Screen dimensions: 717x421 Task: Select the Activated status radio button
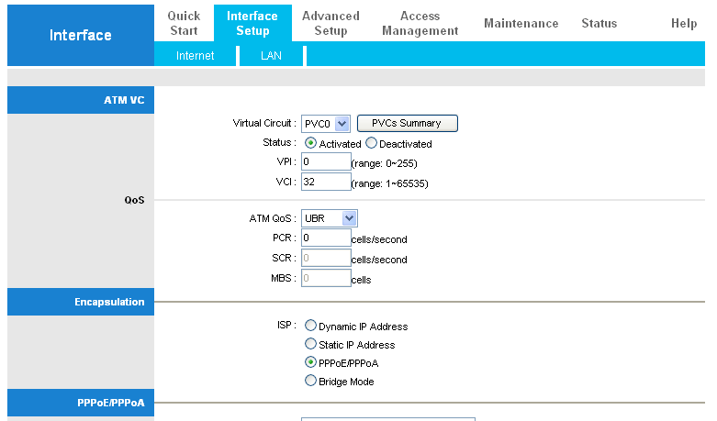(310, 143)
